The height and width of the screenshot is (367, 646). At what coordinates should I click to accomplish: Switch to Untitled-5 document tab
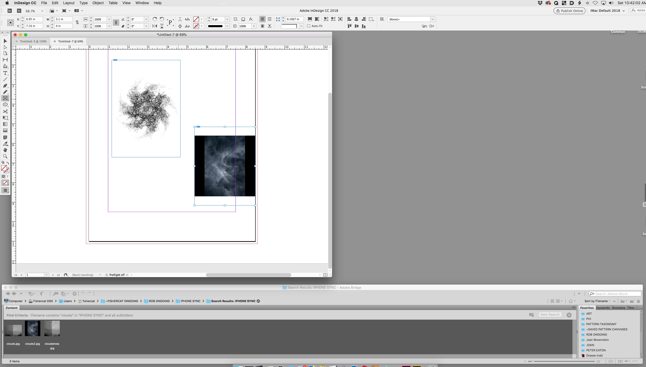pos(33,41)
